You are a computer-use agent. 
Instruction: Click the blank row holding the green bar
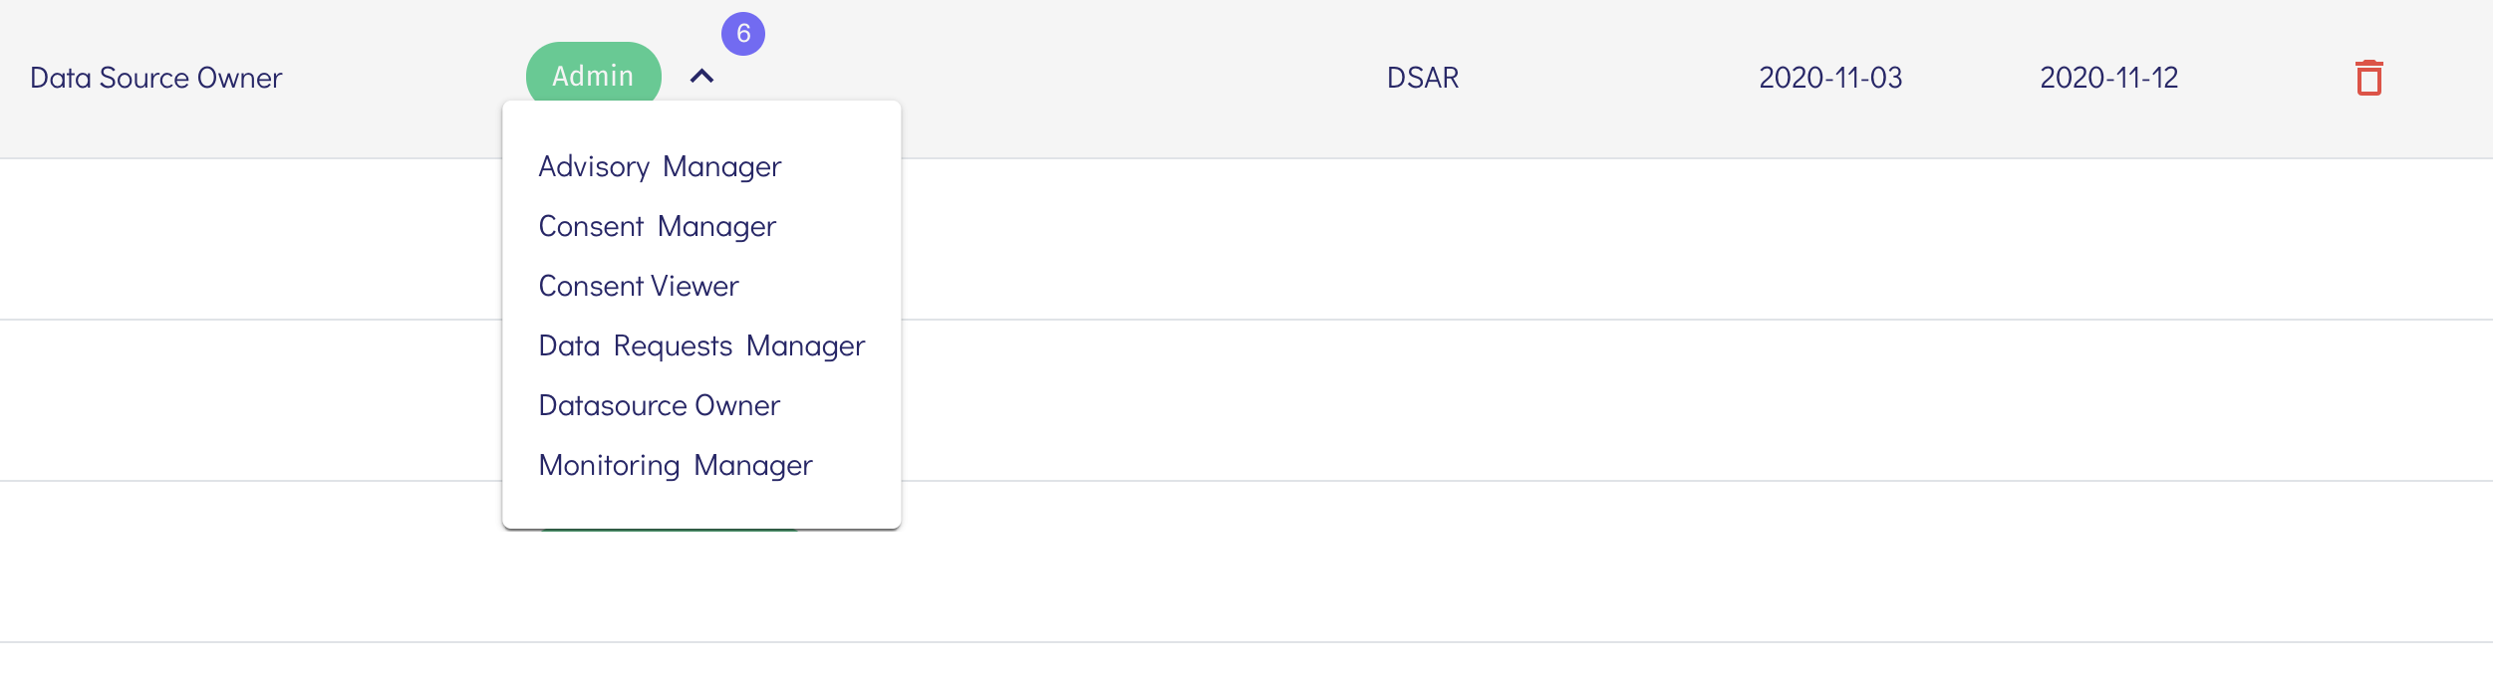pos(1395,563)
